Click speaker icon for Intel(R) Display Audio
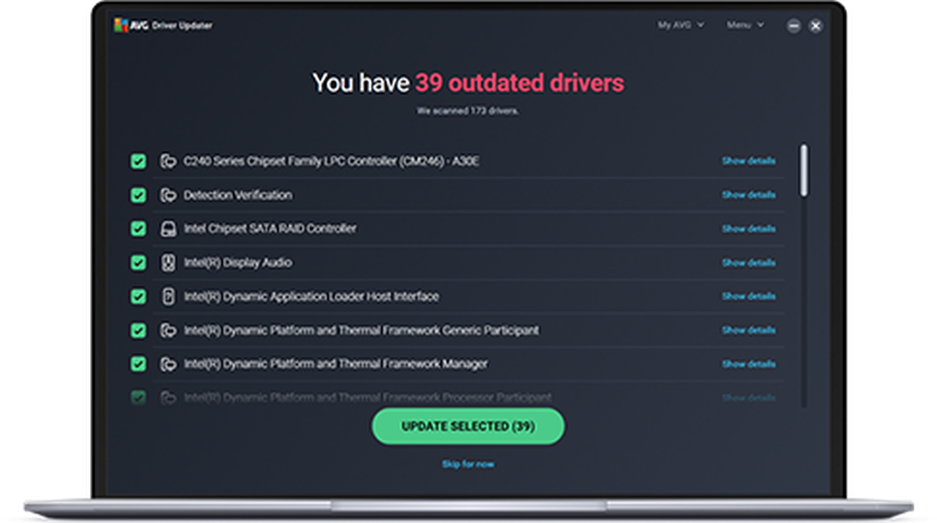 click(x=169, y=263)
